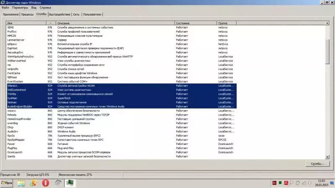This screenshot has width=335, height=188.
Task: Select the HomeGroupProvider service row
Action: coord(121,119)
